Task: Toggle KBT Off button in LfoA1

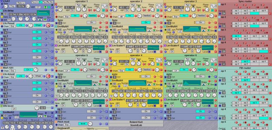Action: coord(38,7)
